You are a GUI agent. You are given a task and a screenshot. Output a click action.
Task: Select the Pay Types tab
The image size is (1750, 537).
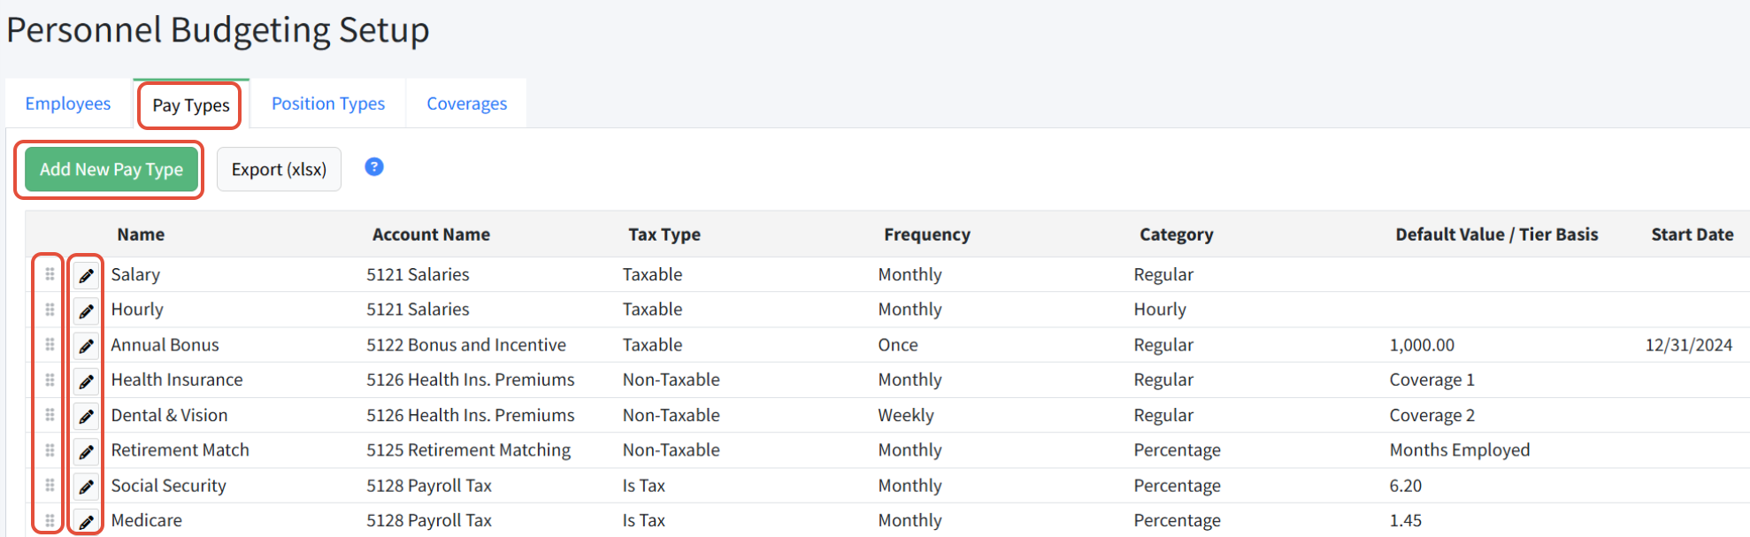[191, 105]
